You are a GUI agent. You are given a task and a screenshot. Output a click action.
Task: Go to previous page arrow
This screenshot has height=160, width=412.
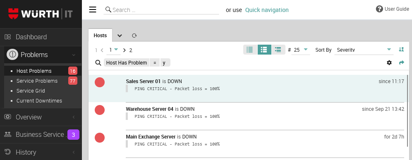(x=102, y=50)
